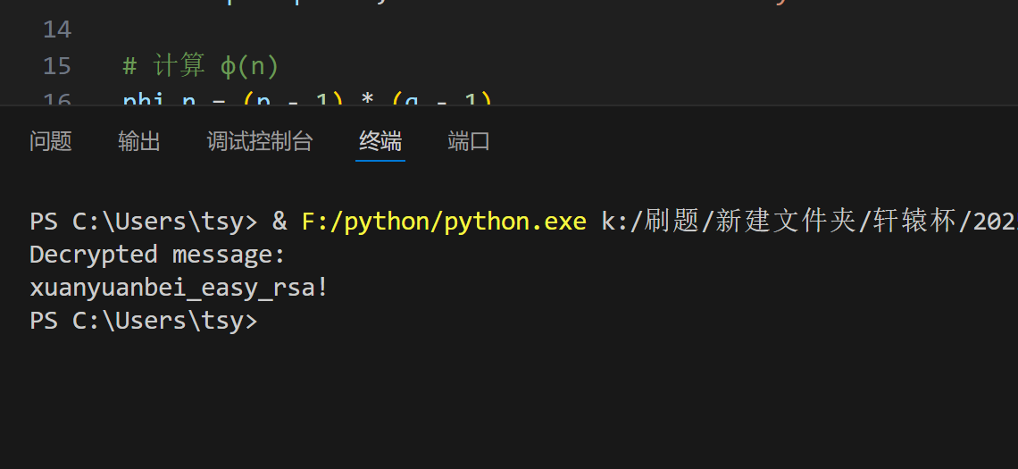Focus the last PS C:\Users\tsy> prompt
Viewport: 1018px width, 469px height.
[x=144, y=320]
